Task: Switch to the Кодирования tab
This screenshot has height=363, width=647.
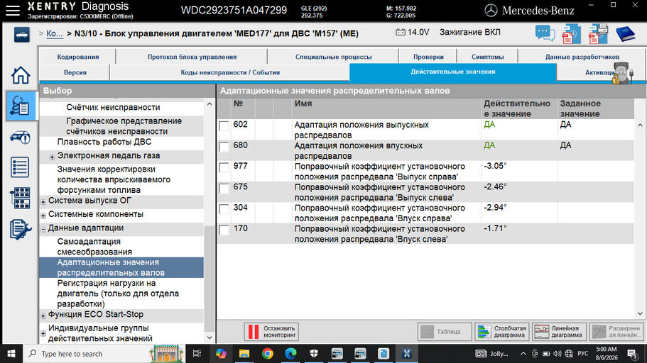Action: click(x=77, y=57)
